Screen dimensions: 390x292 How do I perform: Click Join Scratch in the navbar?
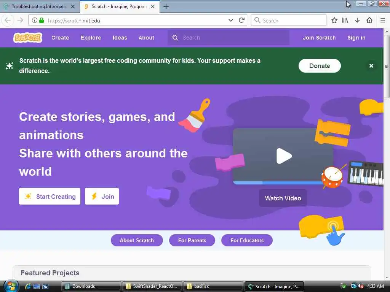(319, 38)
